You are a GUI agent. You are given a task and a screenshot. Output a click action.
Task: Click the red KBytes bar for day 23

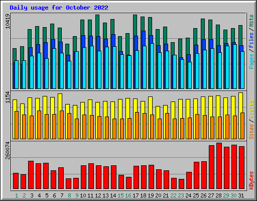point(181,184)
